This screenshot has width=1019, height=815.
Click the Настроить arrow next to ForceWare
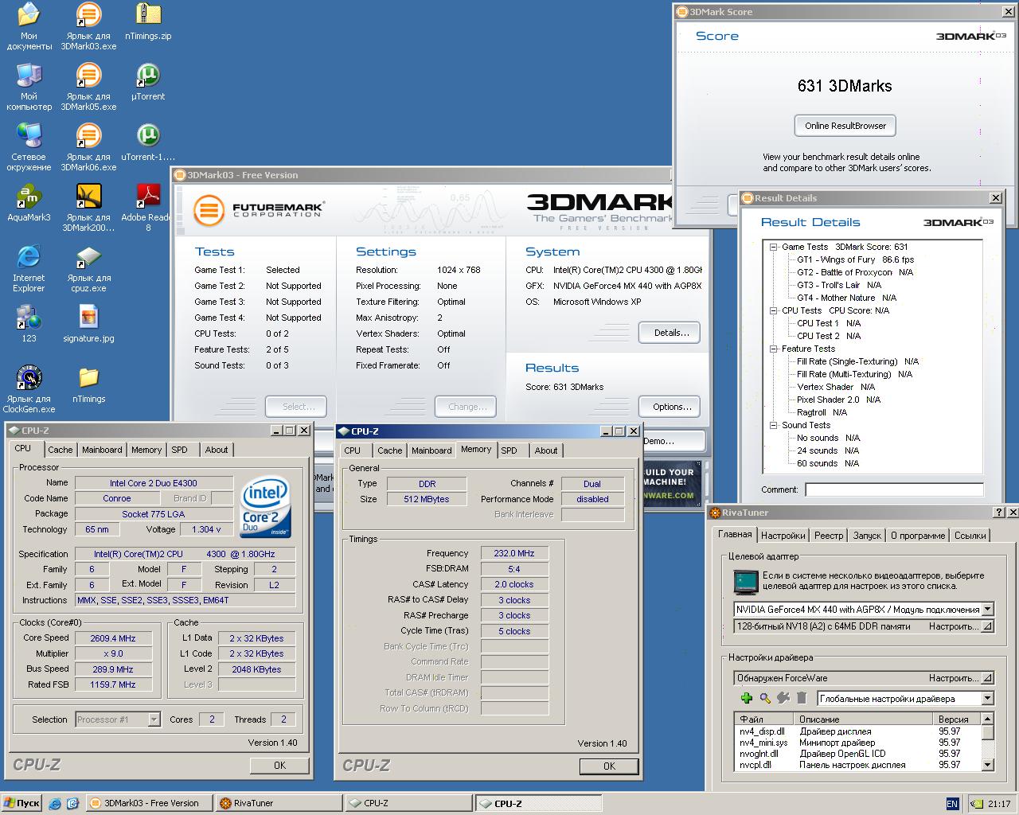click(x=987, y=678)
